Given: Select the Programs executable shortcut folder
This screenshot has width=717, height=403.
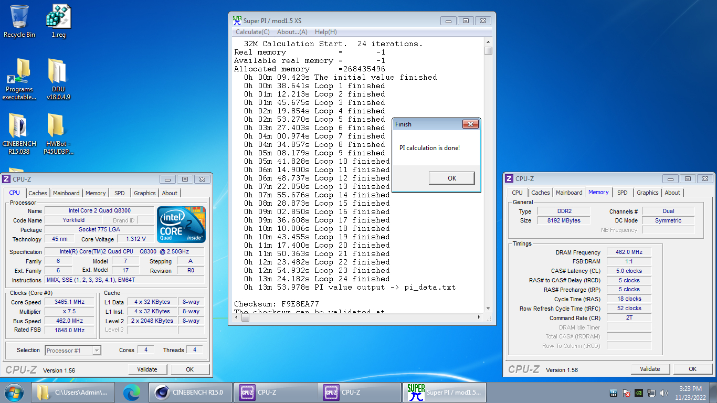Looking at the screenshot, I should [x=19, y=79].
